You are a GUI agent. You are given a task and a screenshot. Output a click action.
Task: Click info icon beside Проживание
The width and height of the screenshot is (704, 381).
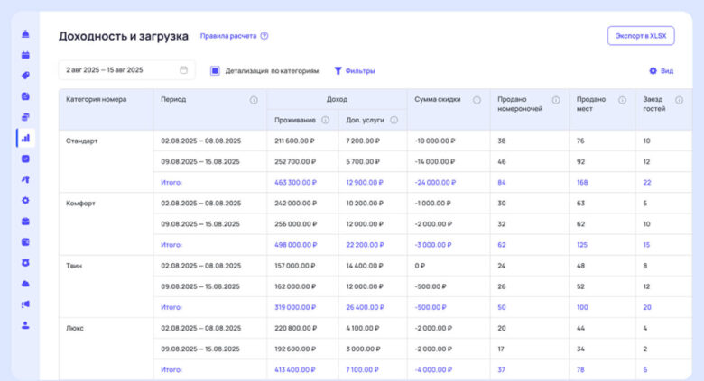point(325,120)
